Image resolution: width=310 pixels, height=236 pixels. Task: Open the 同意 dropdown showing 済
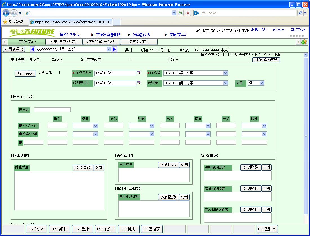262,83
